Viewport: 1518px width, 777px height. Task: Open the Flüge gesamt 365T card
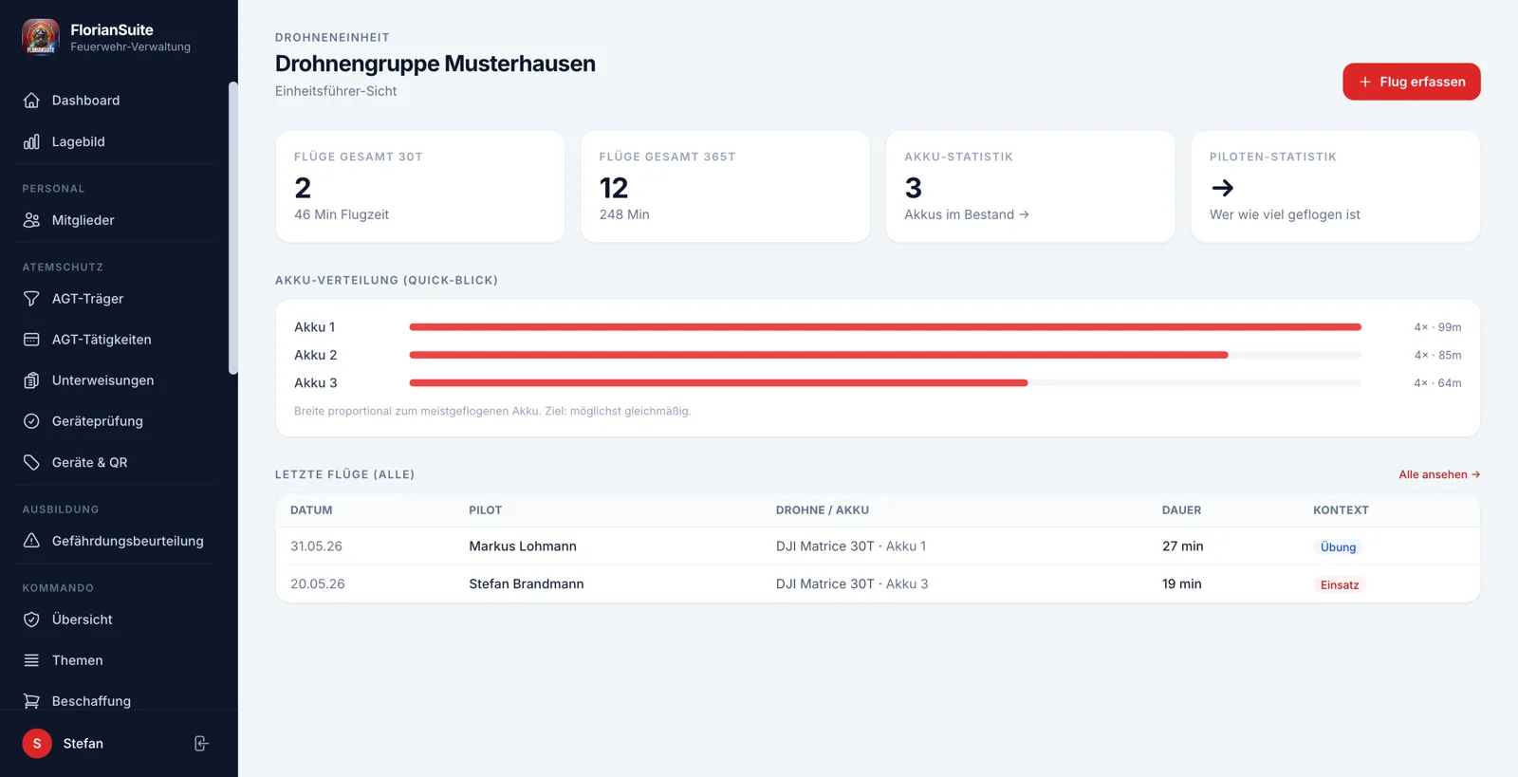pos(725,187)
